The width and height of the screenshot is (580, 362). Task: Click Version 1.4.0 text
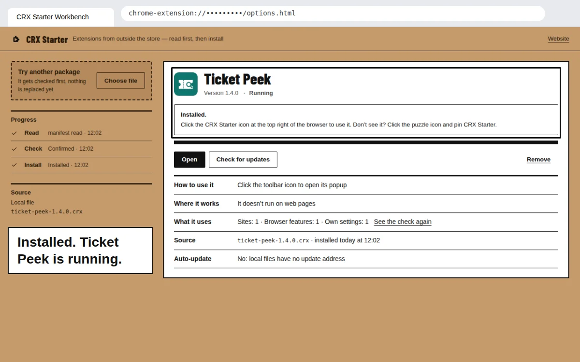coord(221,93)
